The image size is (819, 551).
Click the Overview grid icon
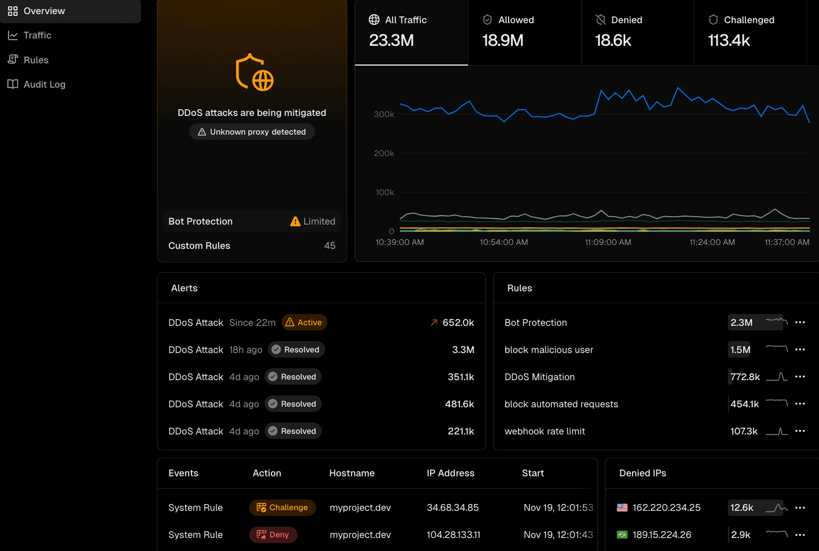pyautogui.click(x=12, y=11)
